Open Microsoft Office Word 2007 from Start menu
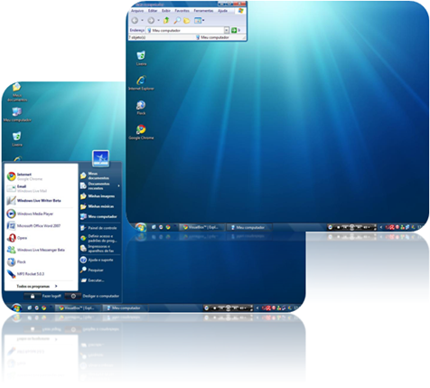Image resolution: width=430 pixels, height=388 pixels. click(x=33, y=226)
